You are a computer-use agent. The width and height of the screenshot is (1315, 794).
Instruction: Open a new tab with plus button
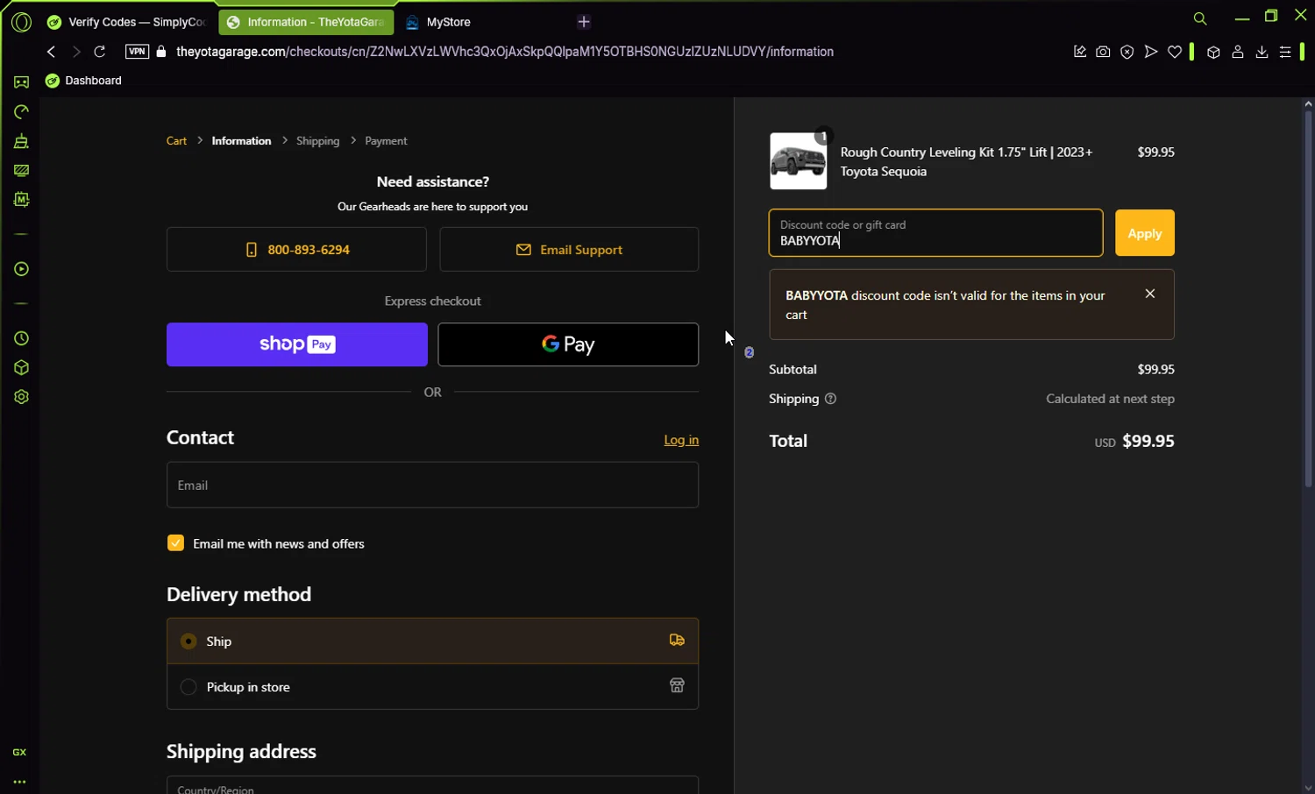coord(584,22)
